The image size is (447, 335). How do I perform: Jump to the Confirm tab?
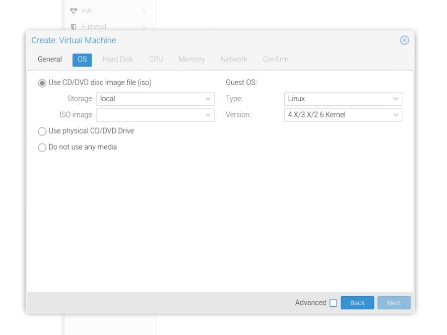[x=276, y=59]
